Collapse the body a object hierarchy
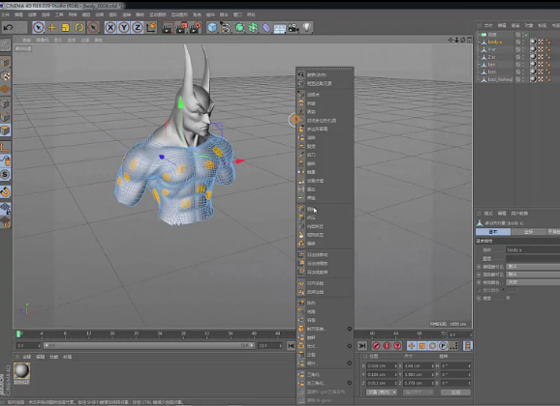 point(480,42)
